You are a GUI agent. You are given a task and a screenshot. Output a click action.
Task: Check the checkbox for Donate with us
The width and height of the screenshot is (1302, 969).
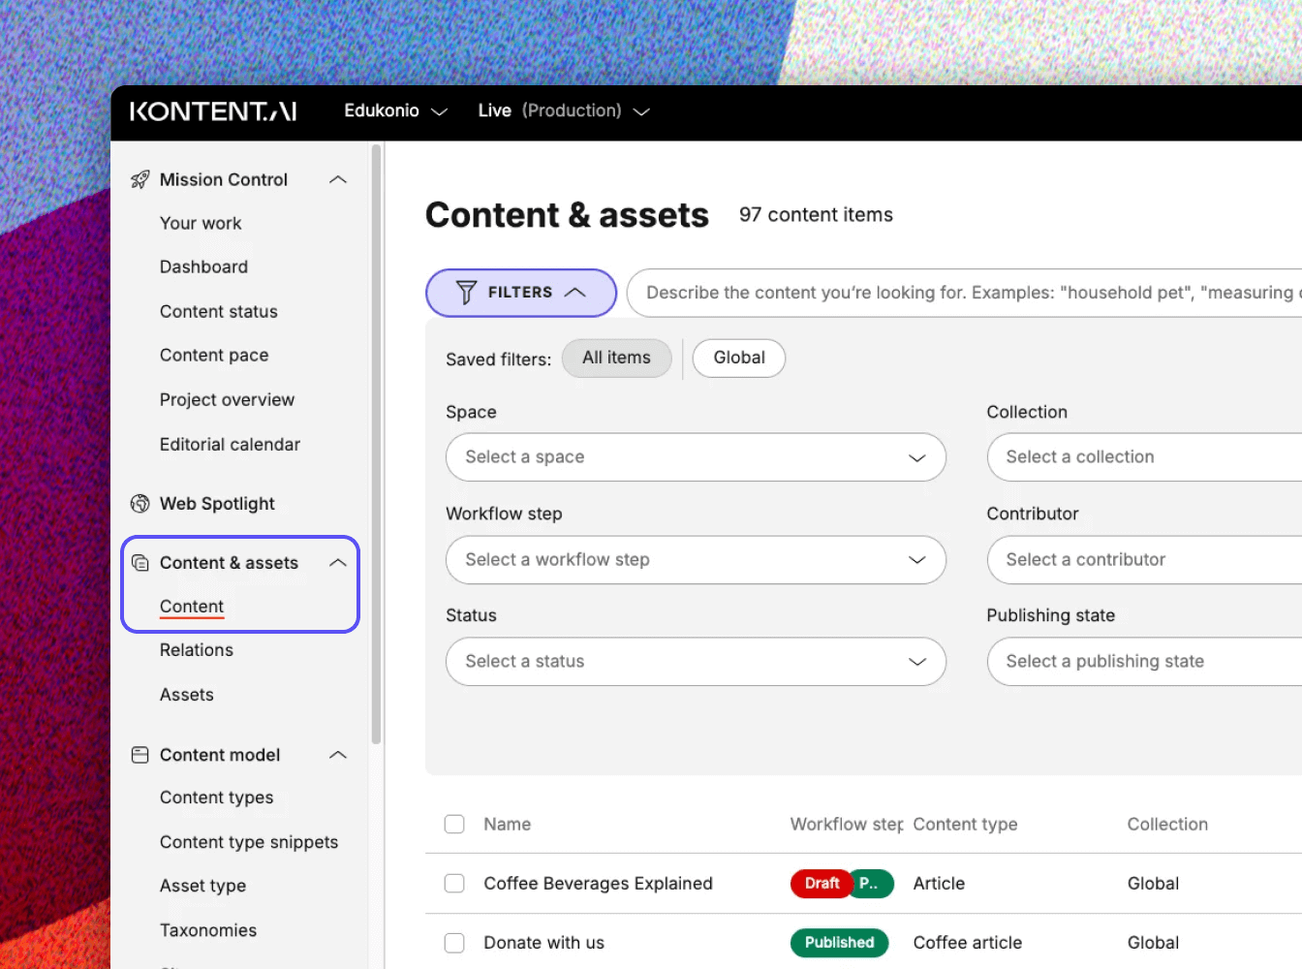pyautogui.click(x=454, y=942)
